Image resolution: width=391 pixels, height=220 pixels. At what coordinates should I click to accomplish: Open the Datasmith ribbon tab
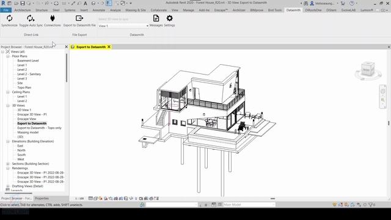coord(293,10)
